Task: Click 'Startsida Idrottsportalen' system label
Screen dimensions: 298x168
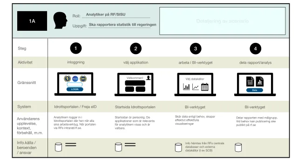Action: (x=135, y=107)
